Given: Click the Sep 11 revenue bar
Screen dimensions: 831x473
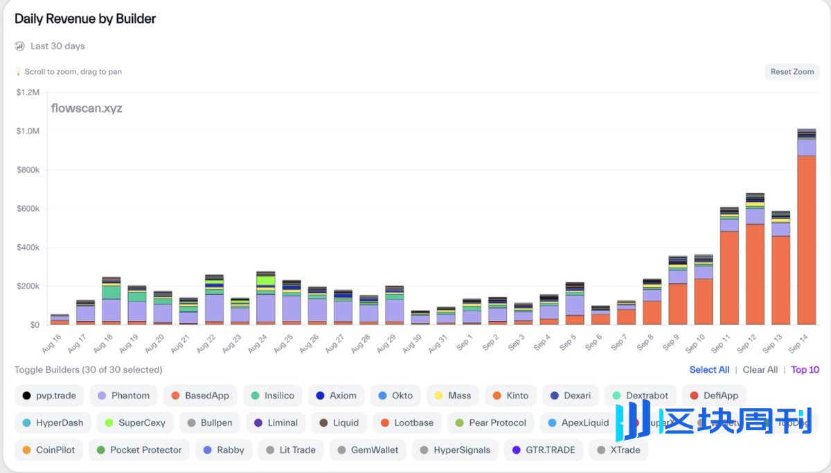Looking at the screenshot, I should [729, 266].
